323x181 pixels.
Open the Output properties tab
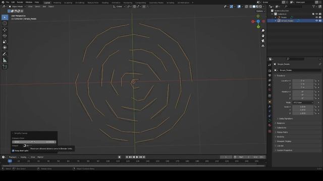(270, 75)
